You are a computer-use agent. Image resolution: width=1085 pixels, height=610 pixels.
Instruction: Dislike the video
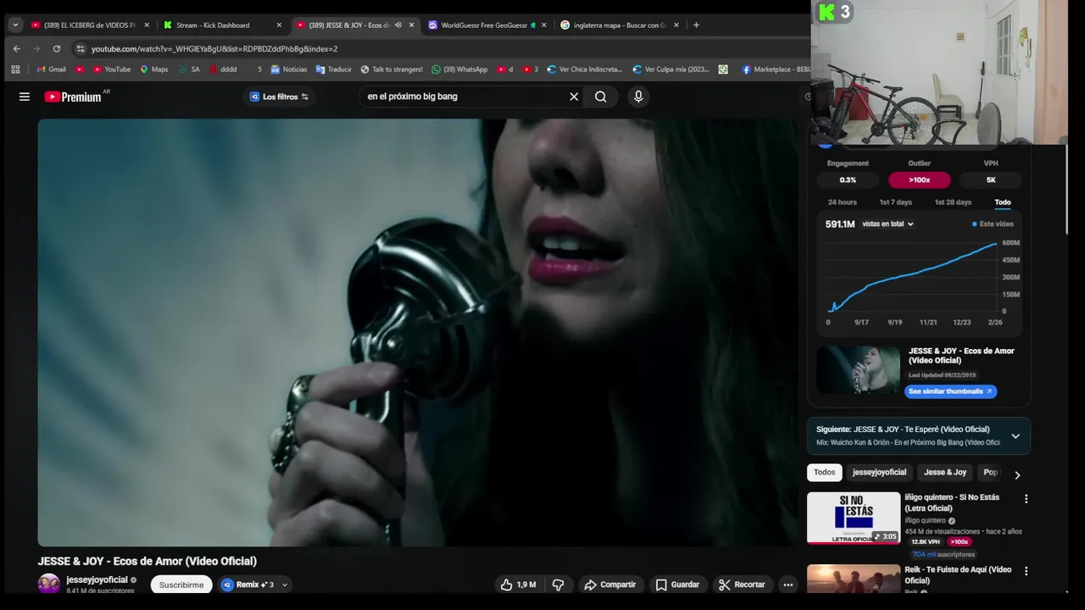point(558,585)
